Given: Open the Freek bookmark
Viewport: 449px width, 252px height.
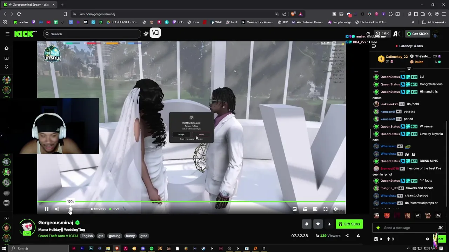Looking at the screenshot, I should tap(232, 22).
